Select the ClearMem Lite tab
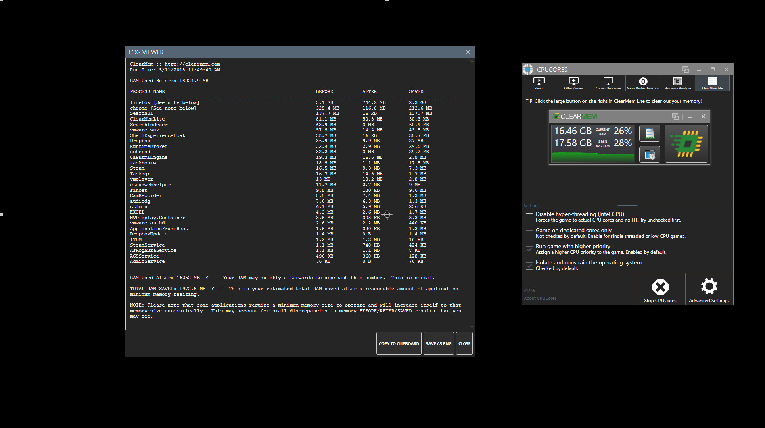This screenshot has height=428, width=765. click(x=712, y=83)
